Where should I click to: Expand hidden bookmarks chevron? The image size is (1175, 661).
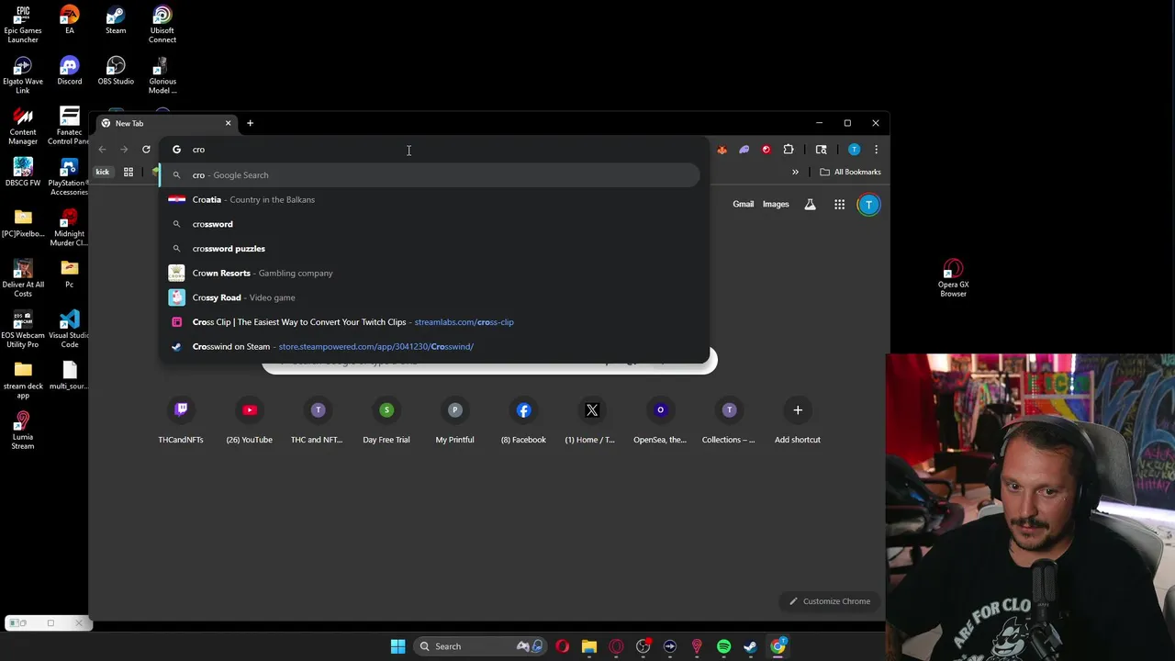click(795, 172)
